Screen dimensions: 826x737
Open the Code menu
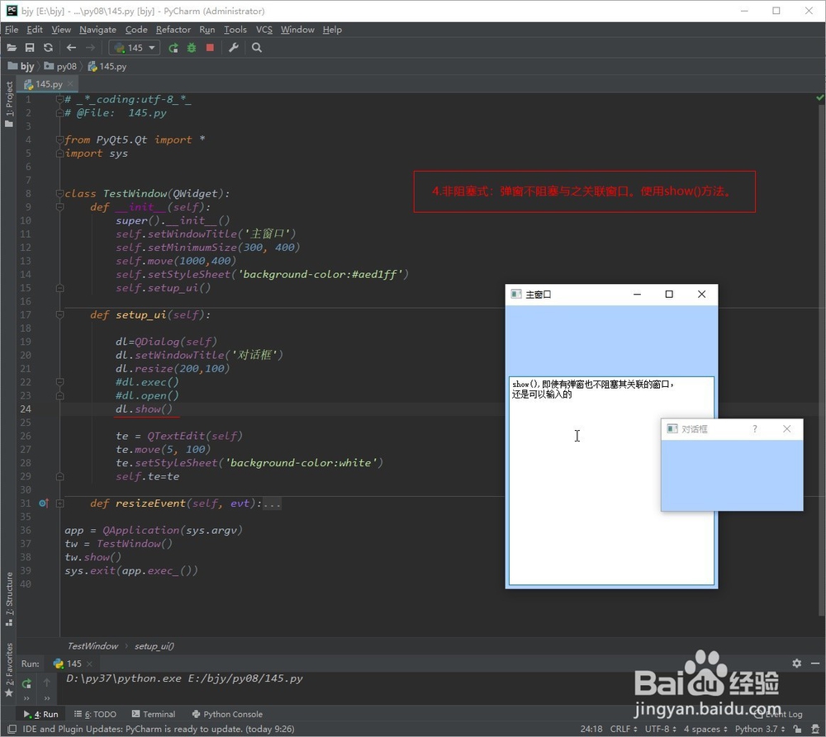click(136, 30)
